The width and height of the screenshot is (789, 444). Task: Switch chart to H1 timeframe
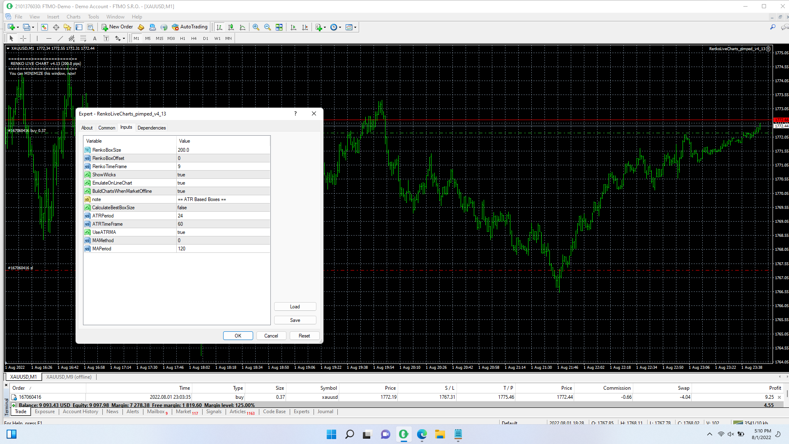182,38
